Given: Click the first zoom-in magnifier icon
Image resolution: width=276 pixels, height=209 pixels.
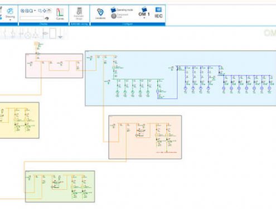Looking at the screenshot, I should (22, 11).
